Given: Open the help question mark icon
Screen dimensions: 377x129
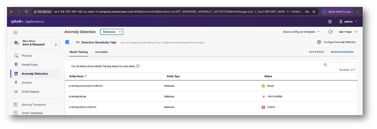Looking at the screenshot, I should (x=330, y=22).
